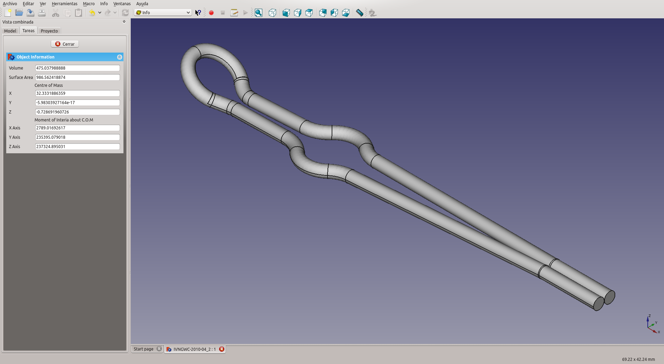Viewport: 664px width, 364px height.
Task: Click the Centre of Mass Z field
Action: click(77, 112)
